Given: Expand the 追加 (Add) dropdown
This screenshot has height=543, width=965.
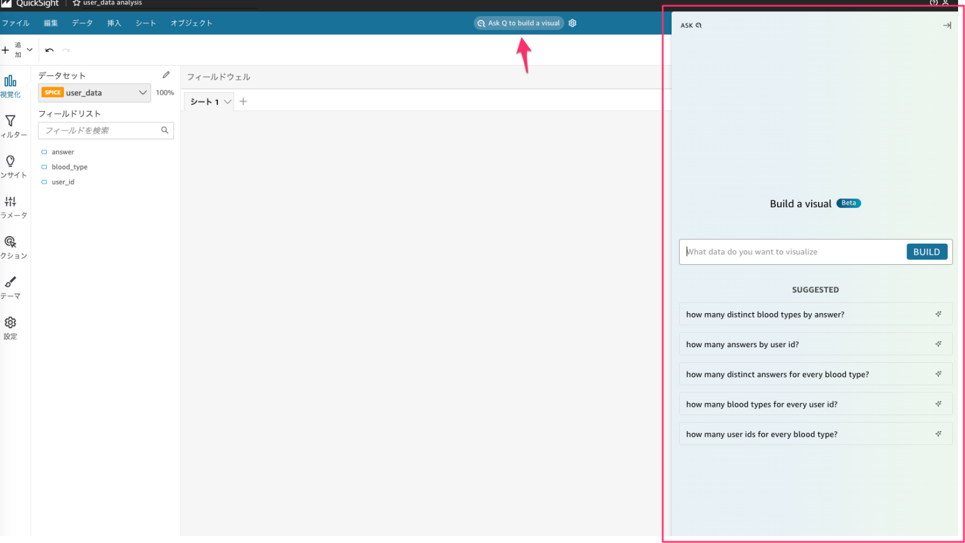Looking at the screenshot, I should point(29,49).
